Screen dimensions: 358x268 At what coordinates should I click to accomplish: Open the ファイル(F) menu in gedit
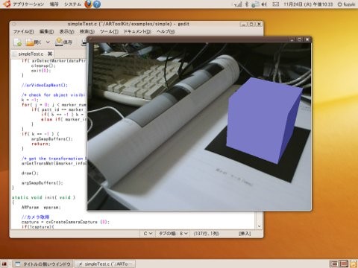tap(23, 31)
